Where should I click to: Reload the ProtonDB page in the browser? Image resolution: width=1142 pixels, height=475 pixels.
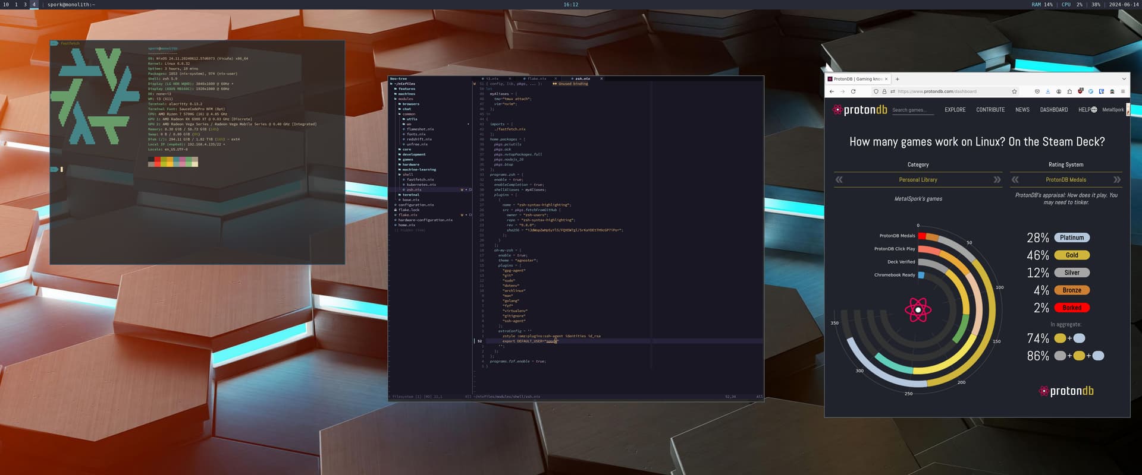pyautogui.click(x=853, y=91)
